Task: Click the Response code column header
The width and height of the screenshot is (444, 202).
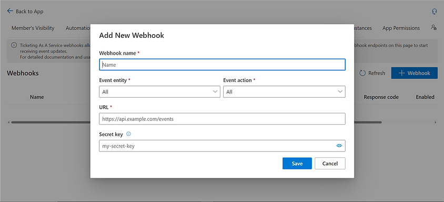Action: coord(381,97)
